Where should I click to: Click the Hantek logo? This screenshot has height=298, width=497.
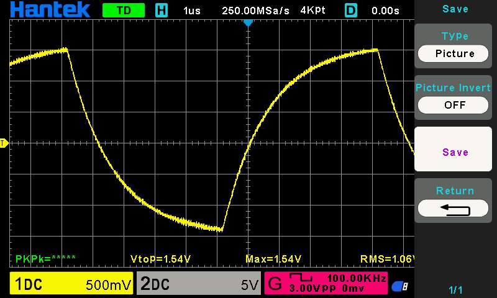(x=50, y=9)
